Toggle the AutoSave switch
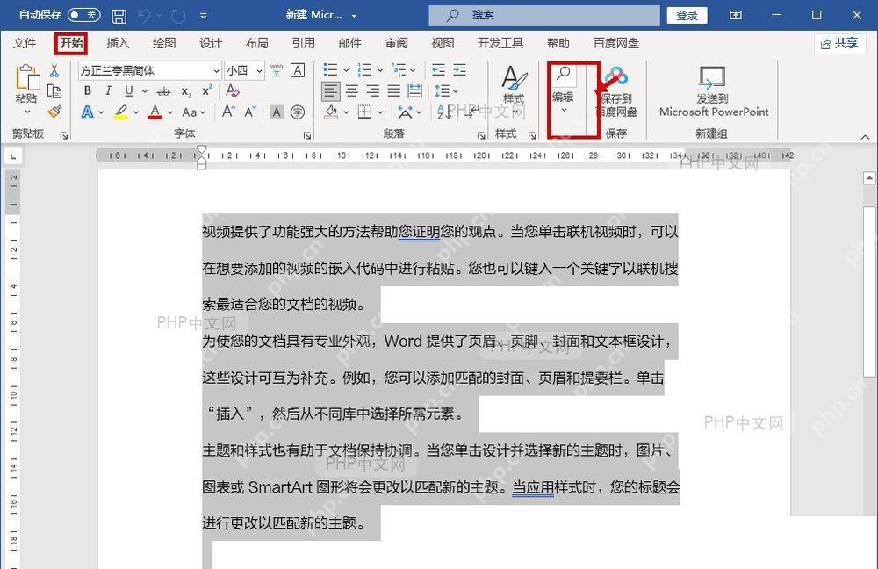The image size is (878, 569). tap(84, 15)
